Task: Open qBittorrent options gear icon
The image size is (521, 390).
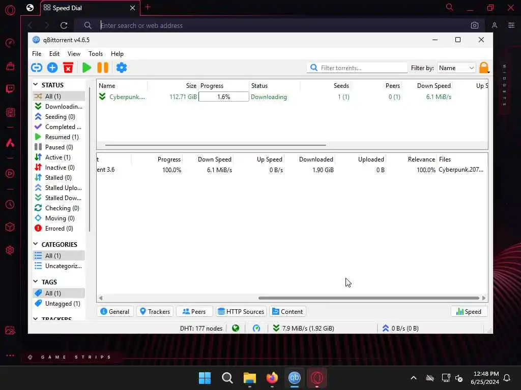Action: [121, 68]
